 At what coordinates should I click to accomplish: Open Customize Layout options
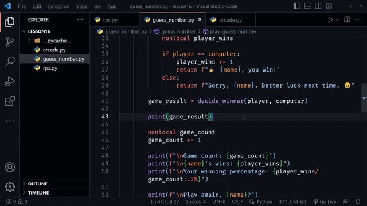329,6
